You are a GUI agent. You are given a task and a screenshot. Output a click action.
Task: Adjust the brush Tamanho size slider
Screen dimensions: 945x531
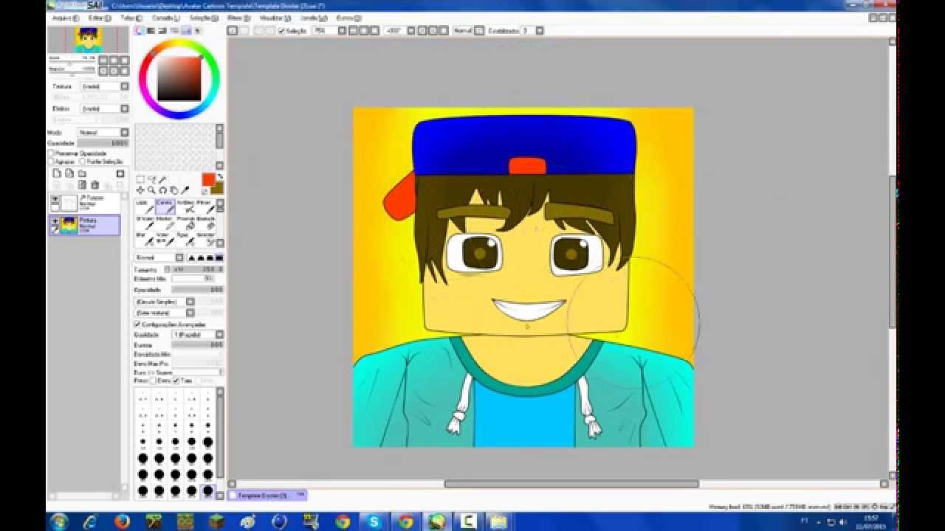click(197, 270)
